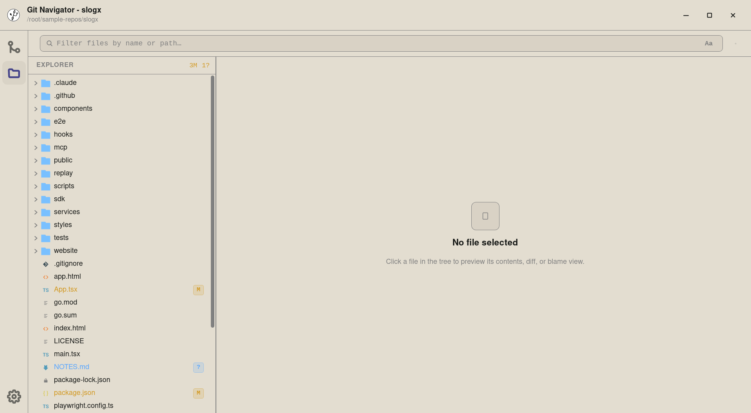Screen dimensions: 751x413
Task: Expand the replay folder chevron
Action: 36,173
